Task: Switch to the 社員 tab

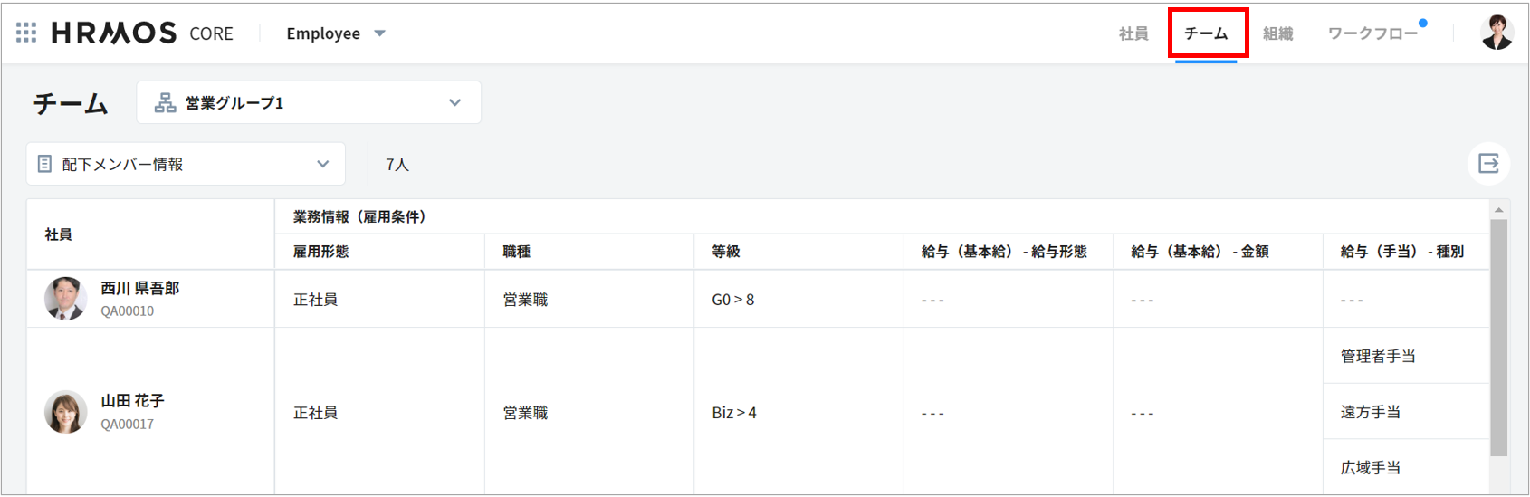Action: 1133,33
